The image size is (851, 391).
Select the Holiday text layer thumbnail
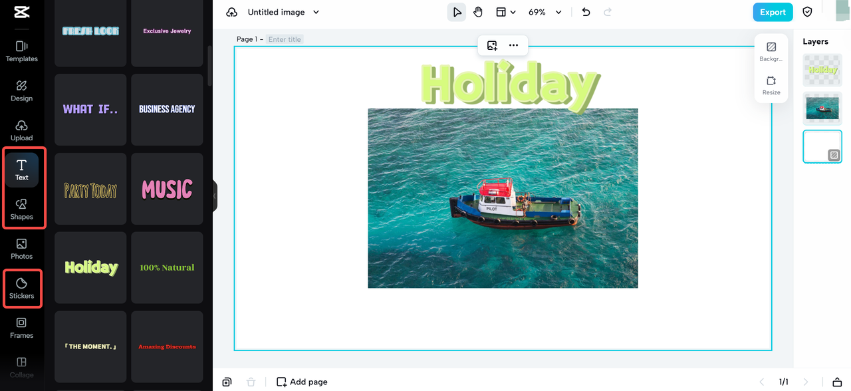pos(822,70)
